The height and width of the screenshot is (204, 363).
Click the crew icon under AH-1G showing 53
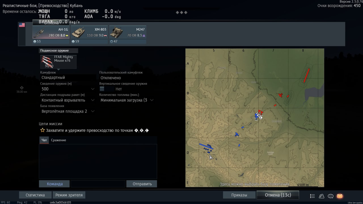point(35,41)
